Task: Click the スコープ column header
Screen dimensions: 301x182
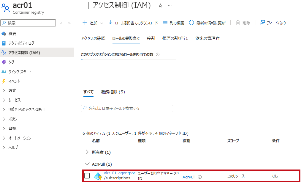Action: coord(233,141)
